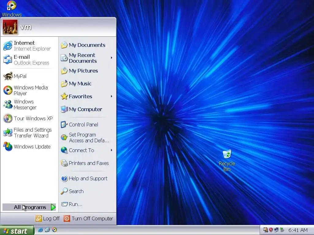Open Files and Settings Transfer Wizard
Screen dimensions: 314x235
click(29, 133)
